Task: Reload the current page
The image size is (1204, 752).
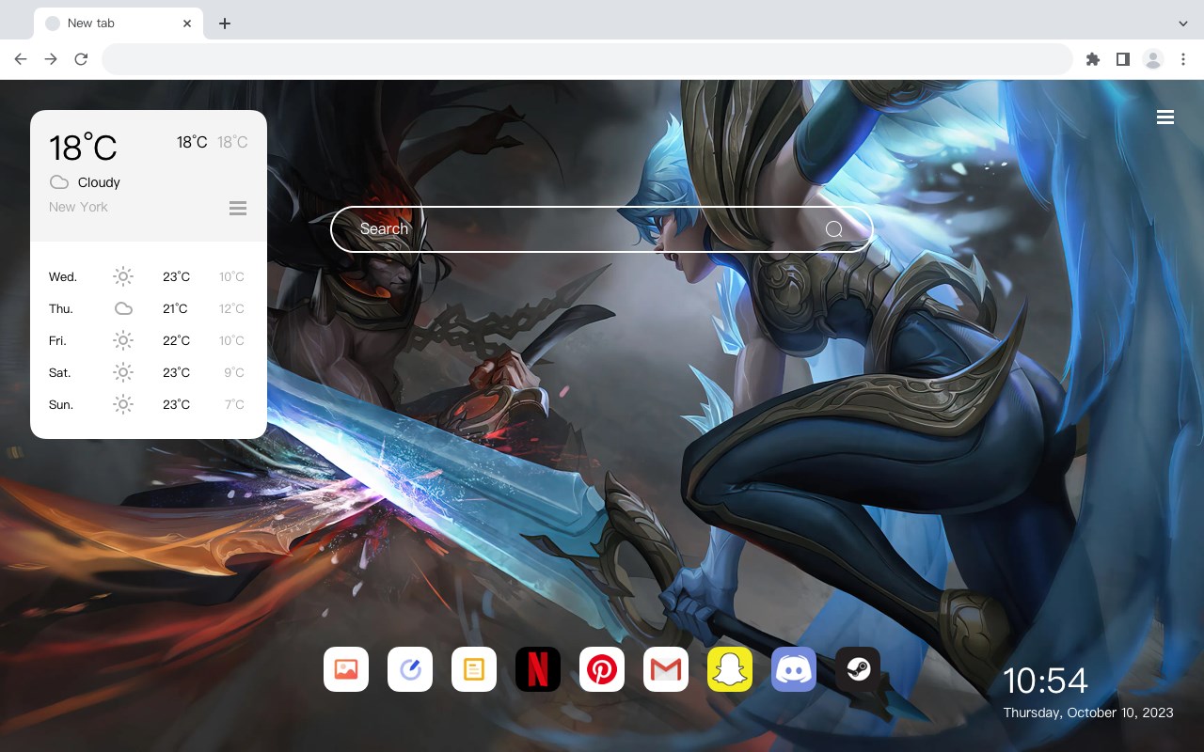Action: 81,59
